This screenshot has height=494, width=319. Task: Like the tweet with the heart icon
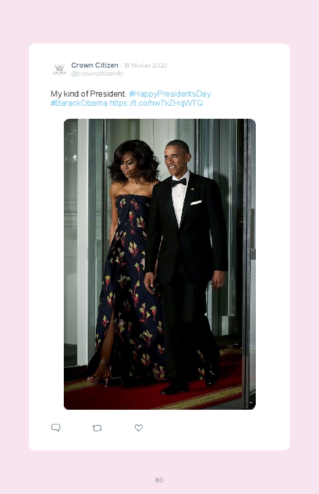click(139, 428)
